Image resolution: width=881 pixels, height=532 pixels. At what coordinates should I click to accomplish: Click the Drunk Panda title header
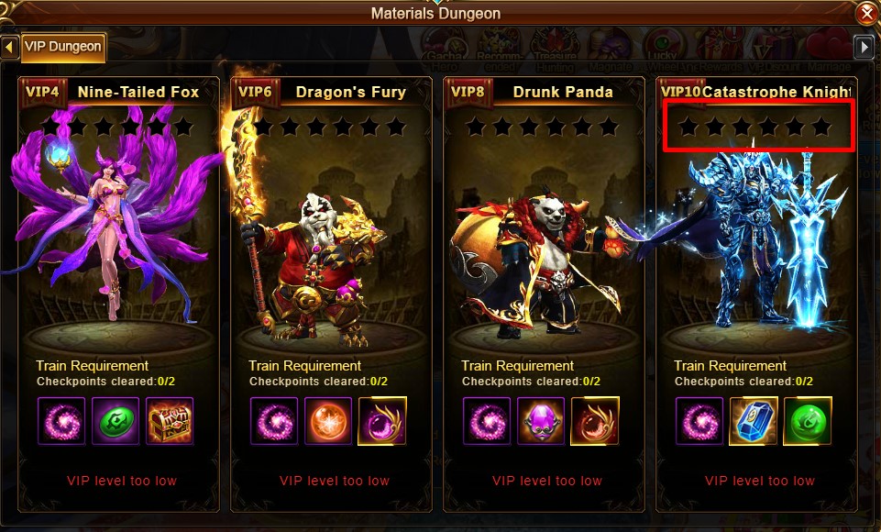click(562, 93)
